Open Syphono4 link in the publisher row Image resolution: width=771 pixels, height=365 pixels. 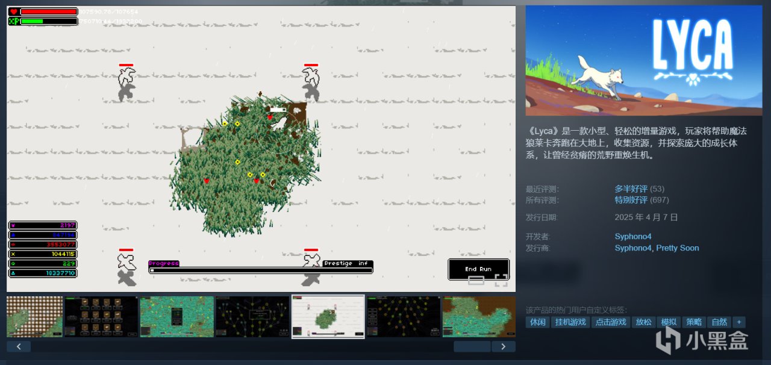(633, 248)
